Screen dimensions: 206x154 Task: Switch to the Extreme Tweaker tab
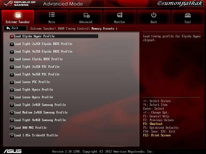tap(18, 17)
